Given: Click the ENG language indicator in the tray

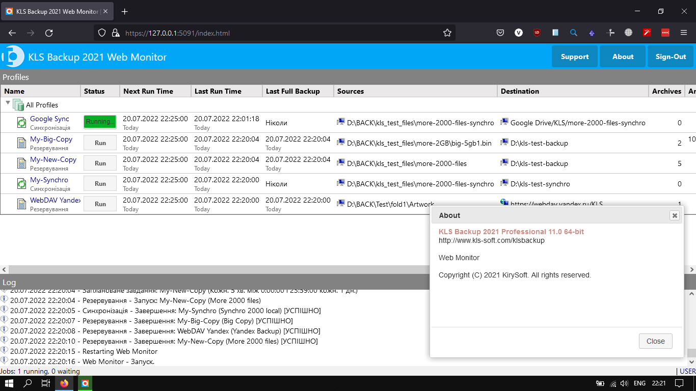Looking at the screenshot, I should point(639,383).
